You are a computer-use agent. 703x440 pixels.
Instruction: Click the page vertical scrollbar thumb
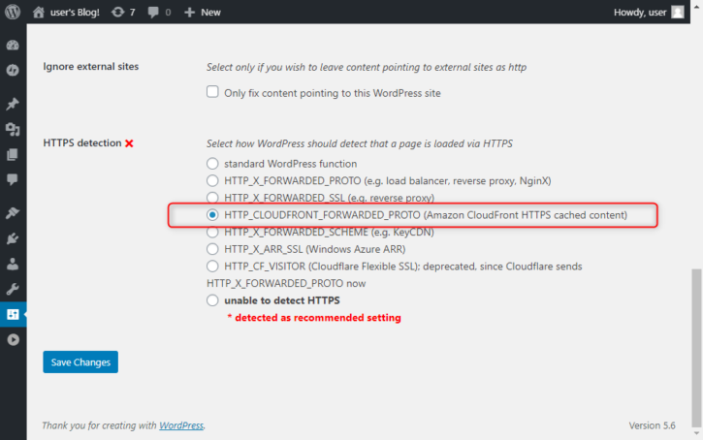click(x=696, y=348)
